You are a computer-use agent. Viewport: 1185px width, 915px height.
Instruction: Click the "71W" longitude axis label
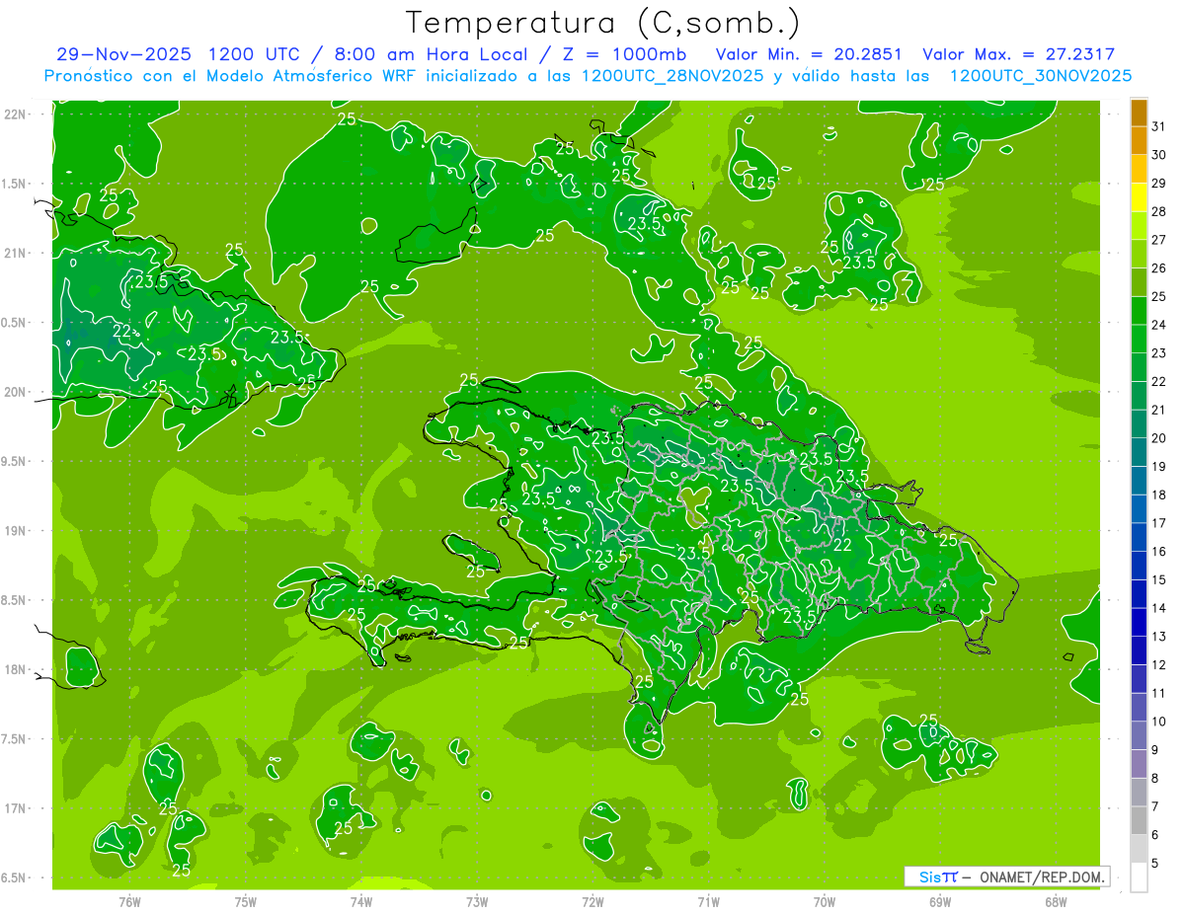pyautogui.click(x=708, y=902)
